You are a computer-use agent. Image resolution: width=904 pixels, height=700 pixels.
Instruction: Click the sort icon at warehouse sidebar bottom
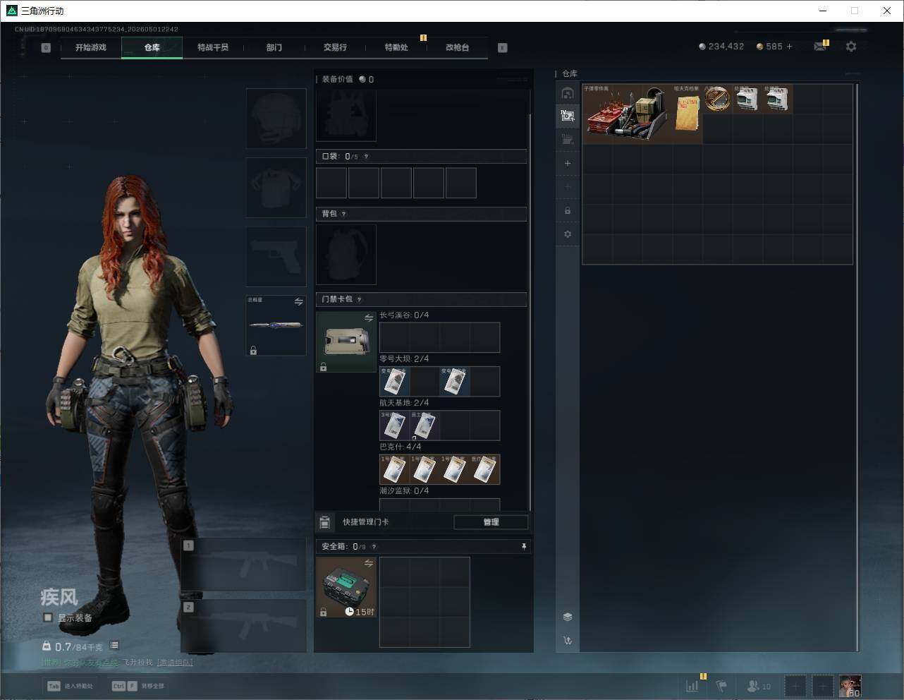pos(568,641)
